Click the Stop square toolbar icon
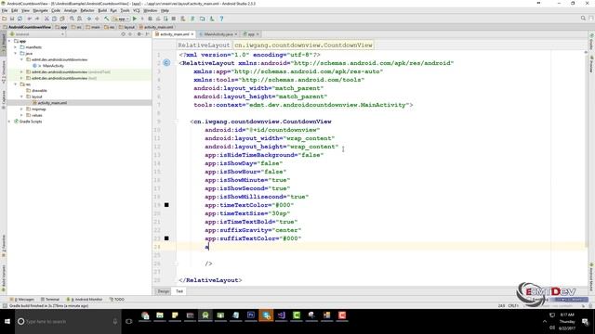Screen dimensions: 595x334 click(174, 19)
